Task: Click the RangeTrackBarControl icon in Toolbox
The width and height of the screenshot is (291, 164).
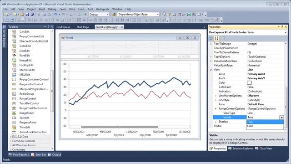Action: tap(14, 108)
